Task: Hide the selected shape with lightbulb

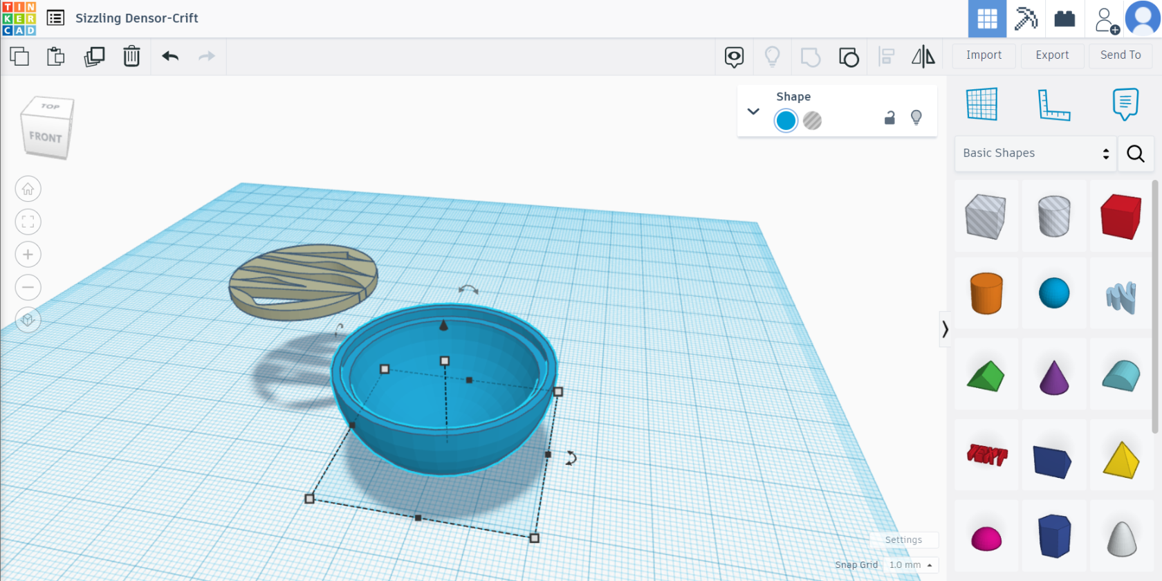Action: point(916,118)
